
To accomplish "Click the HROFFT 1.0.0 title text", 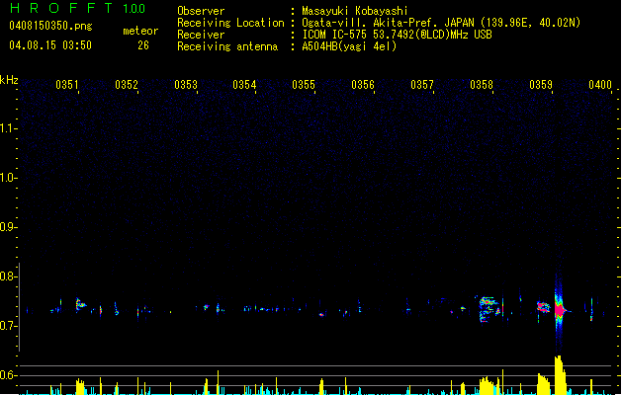I will (x=78, y=8).
